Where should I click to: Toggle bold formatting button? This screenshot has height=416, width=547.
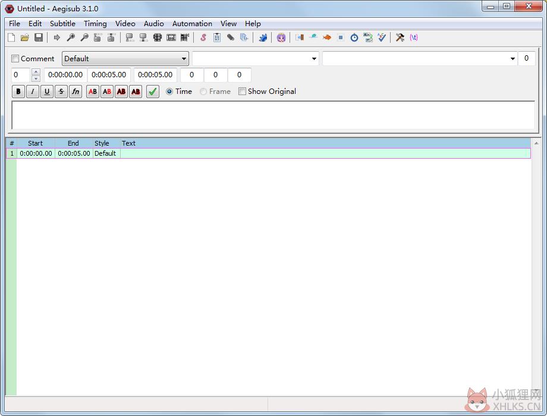[x=18, y=92]
